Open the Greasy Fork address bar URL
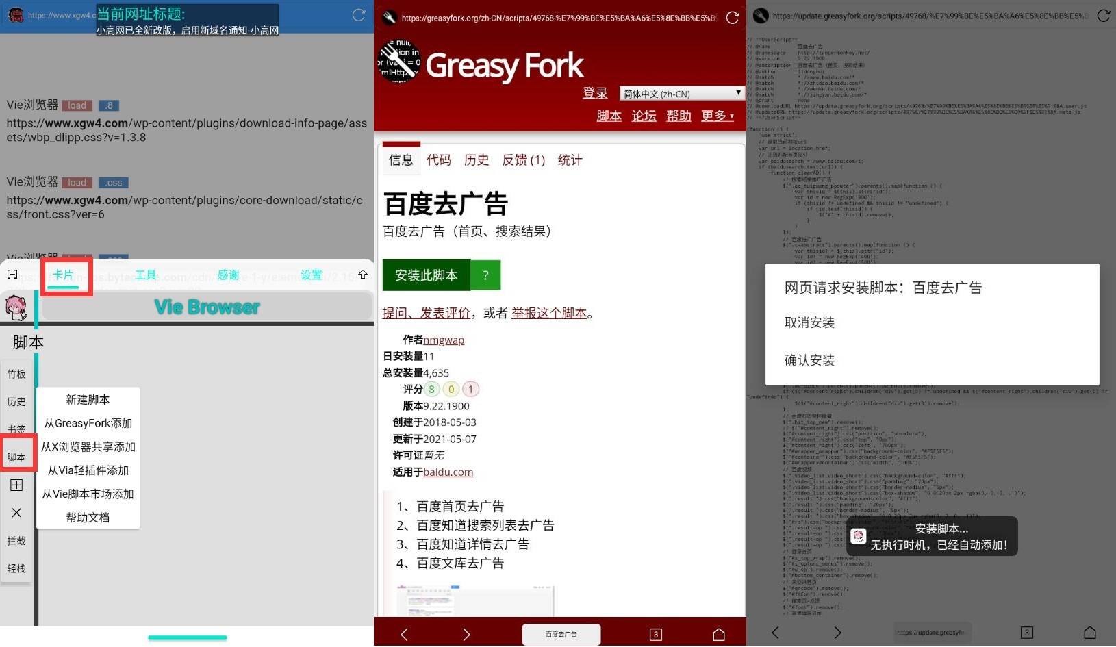The width and height of the screenshot is (1116, 647). coord(559,18)
